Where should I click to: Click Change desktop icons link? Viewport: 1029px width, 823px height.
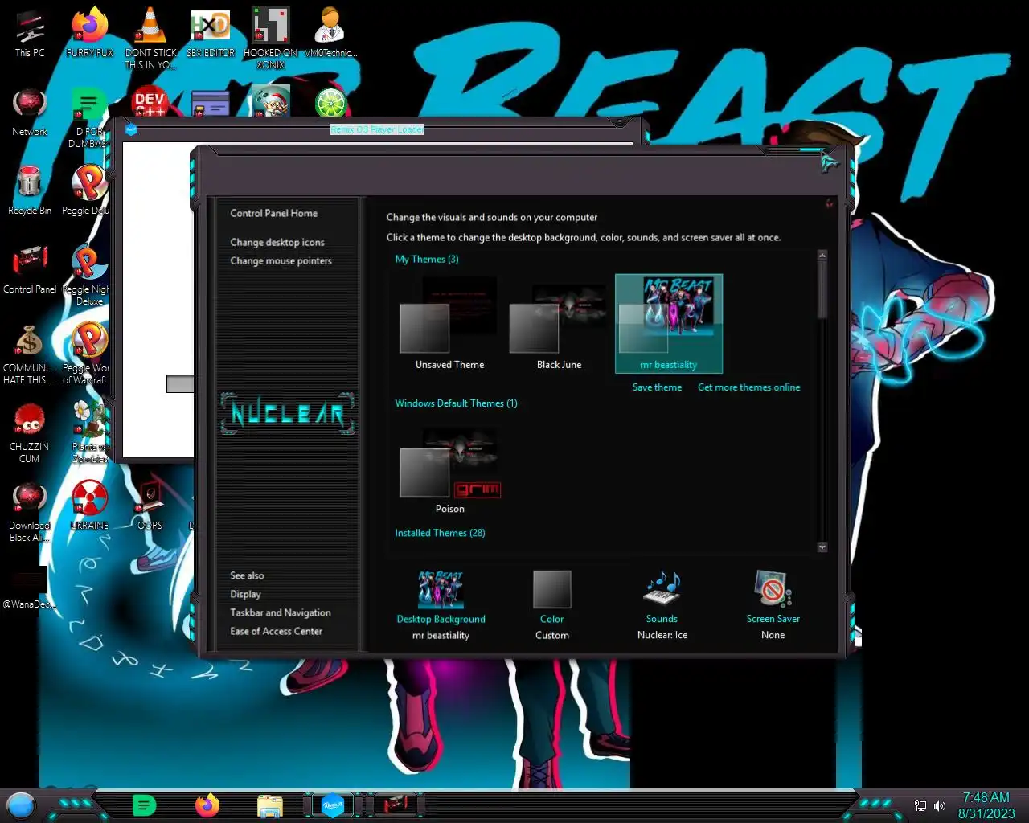[277, 242]
